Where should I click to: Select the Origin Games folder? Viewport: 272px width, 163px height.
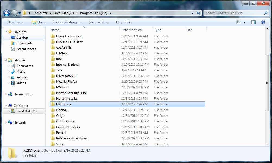click(128, 121)
